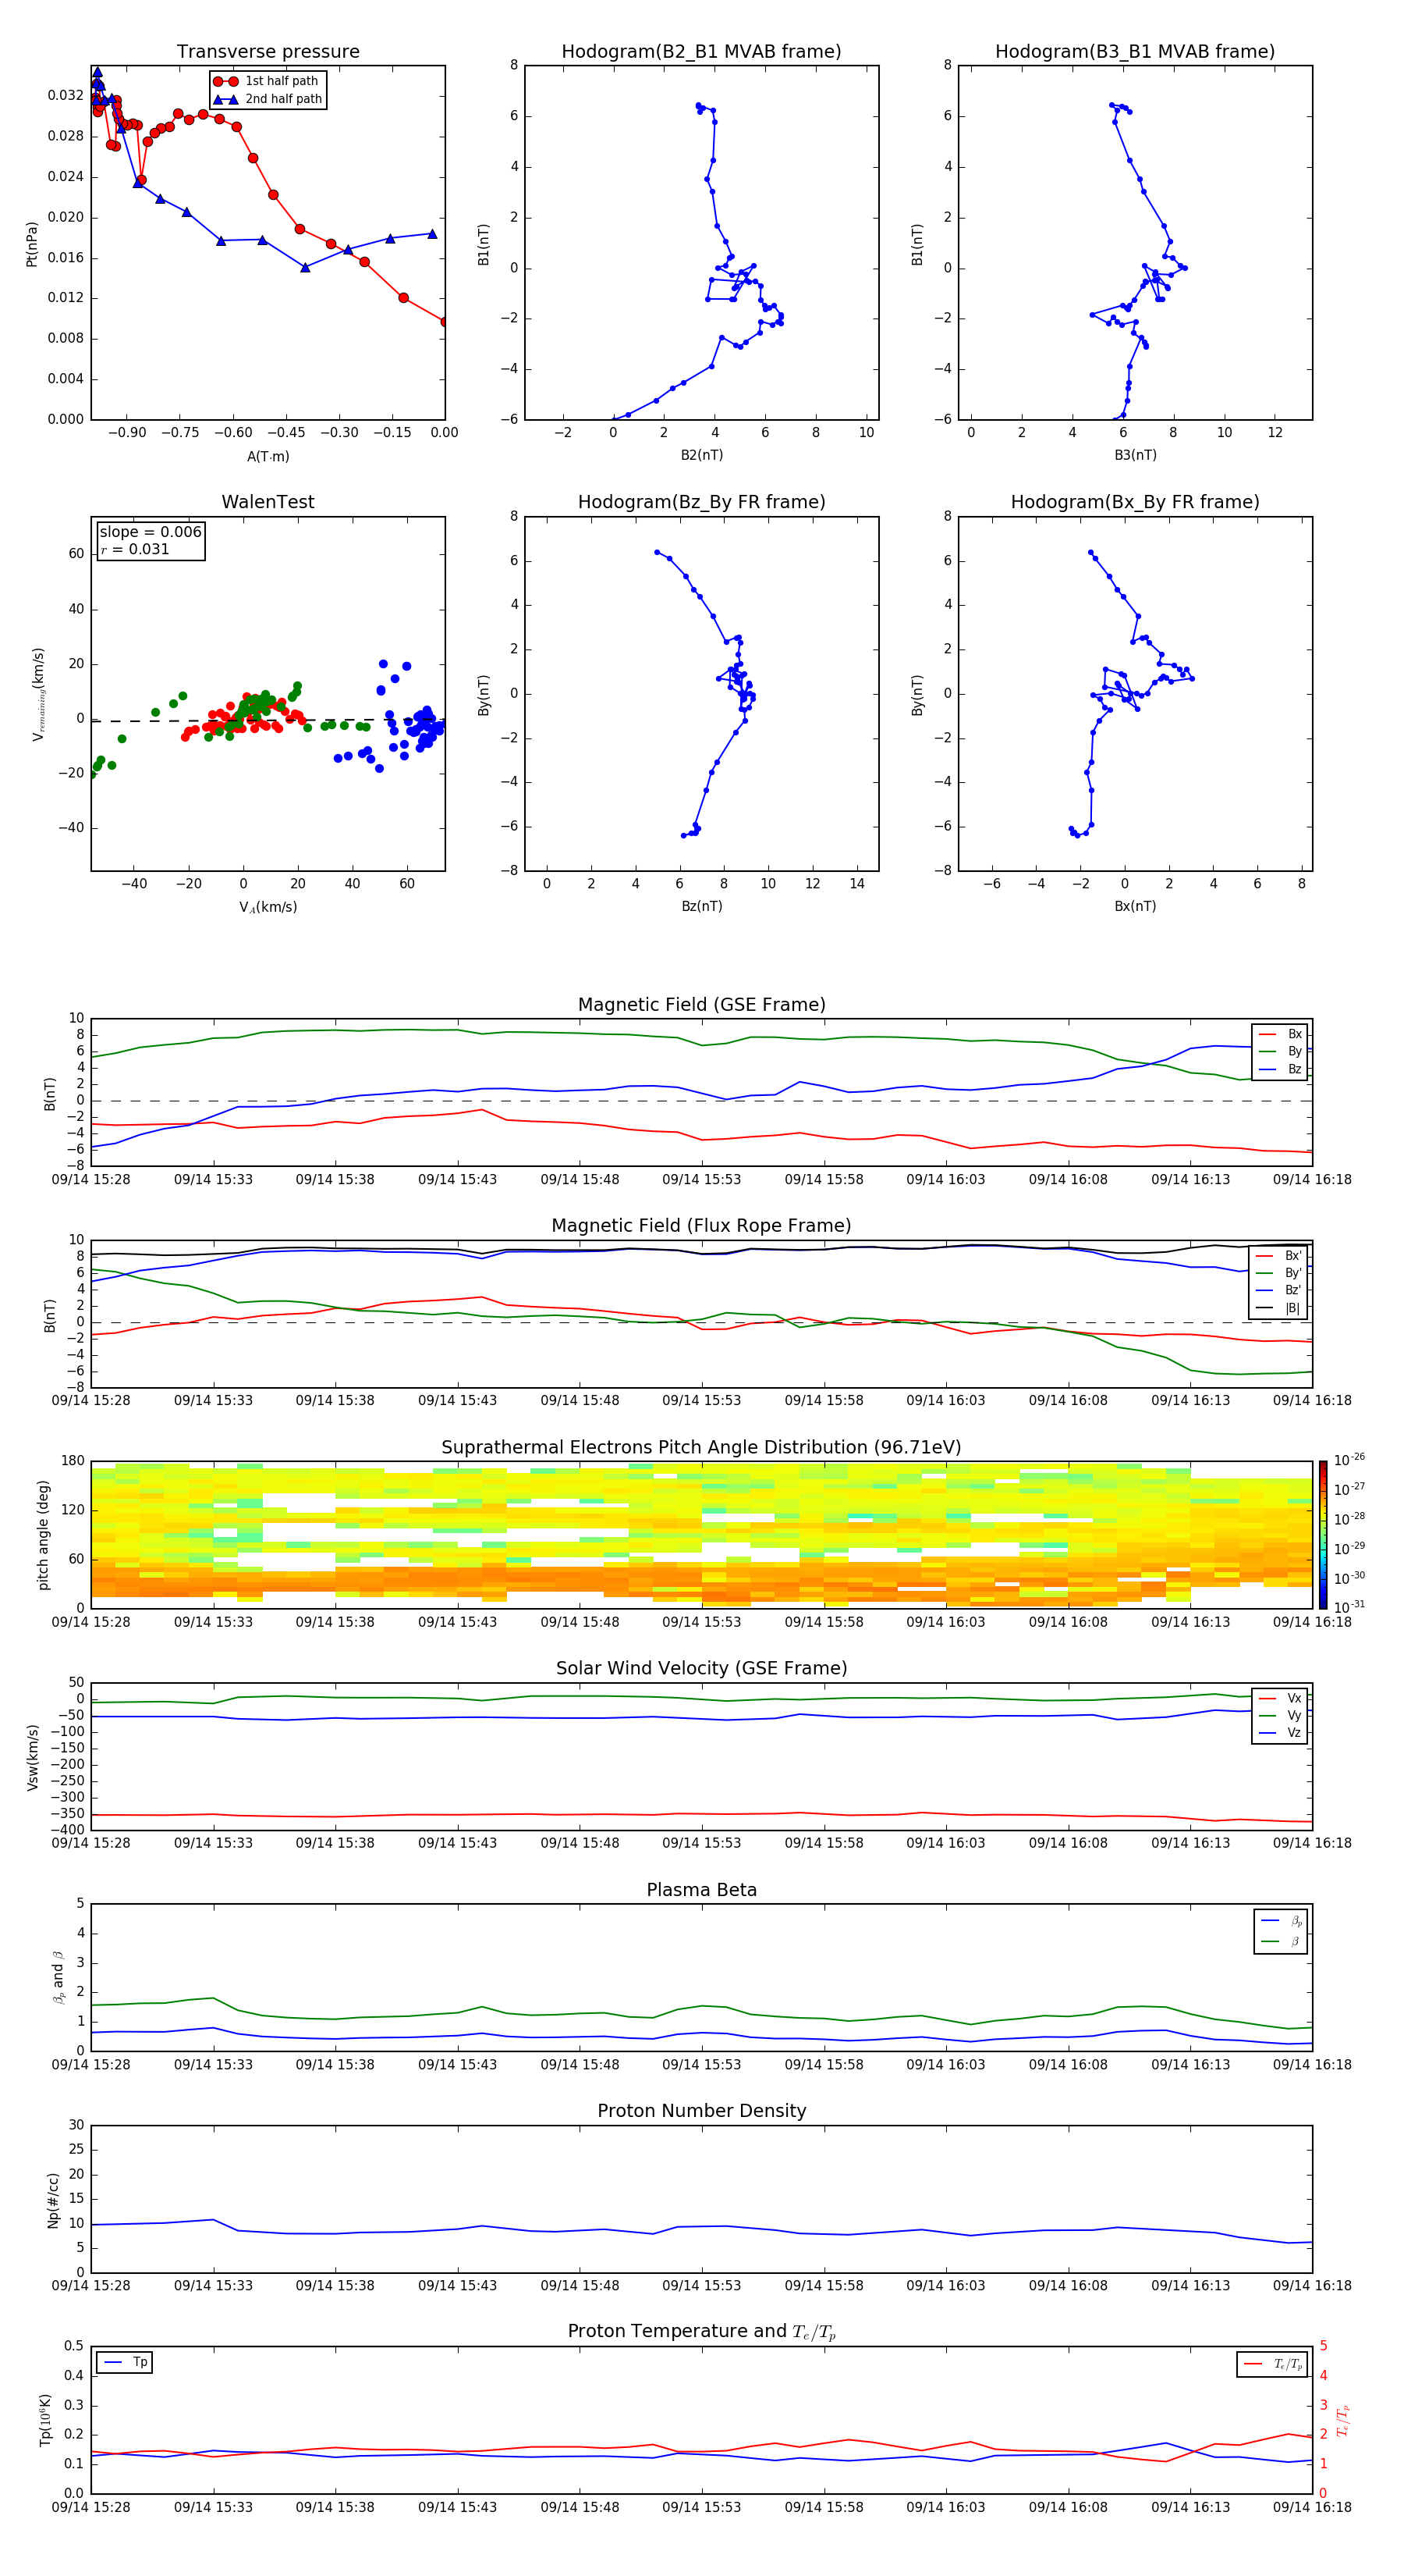Click the 'V_A(km/s)' x-axis label
1404x2576 pixels.
point(268,907)
